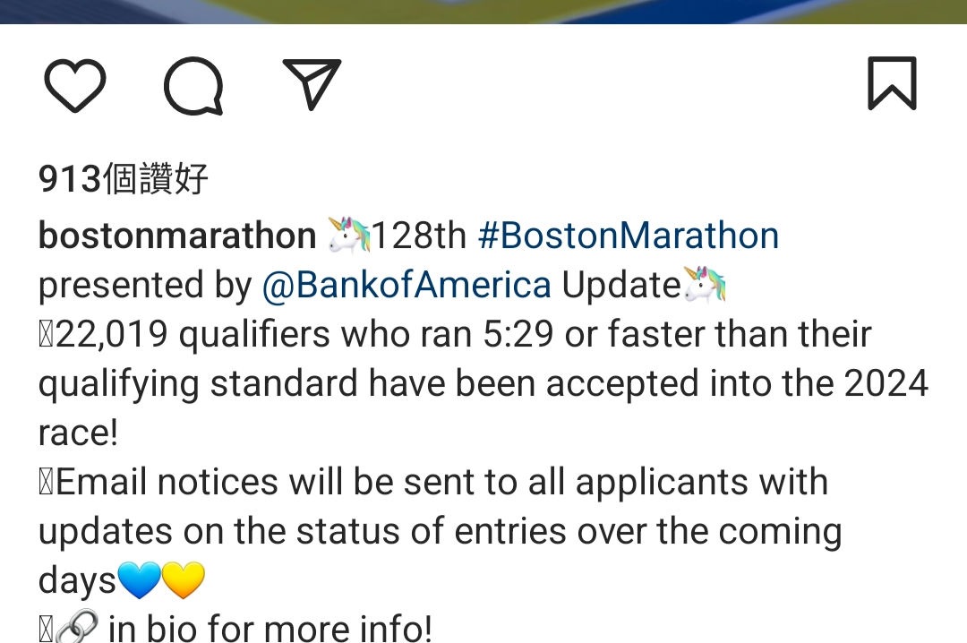View the 913個讚好 likes list

[124, 179]
